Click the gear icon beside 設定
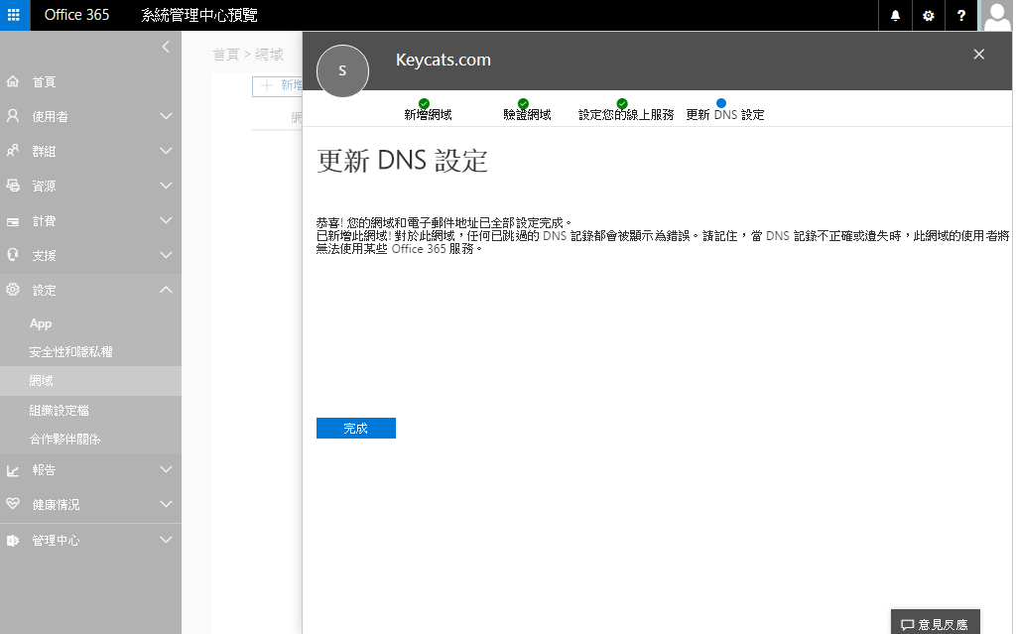The width and height of the screenshot is (1016, 634). click(13, 289)
